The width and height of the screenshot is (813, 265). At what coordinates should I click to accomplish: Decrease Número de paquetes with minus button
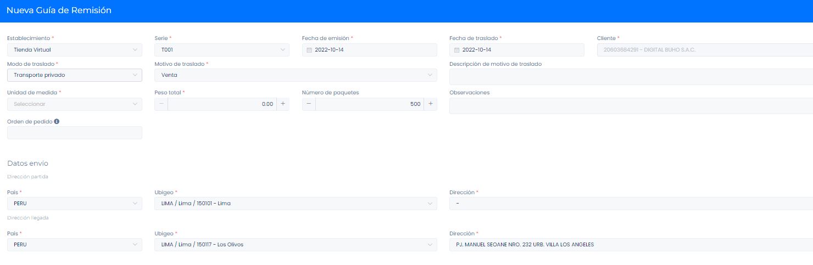tap(309, 104)
